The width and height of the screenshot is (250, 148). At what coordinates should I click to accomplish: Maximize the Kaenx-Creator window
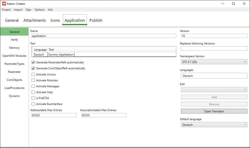click(233, 3)
